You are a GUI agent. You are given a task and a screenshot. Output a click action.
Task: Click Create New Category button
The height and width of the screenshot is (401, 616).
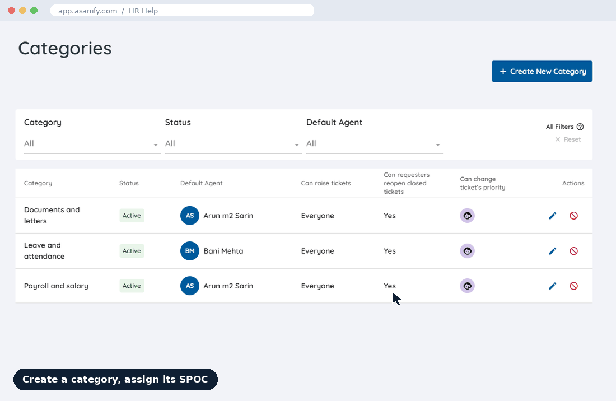(x=542, y=72)
